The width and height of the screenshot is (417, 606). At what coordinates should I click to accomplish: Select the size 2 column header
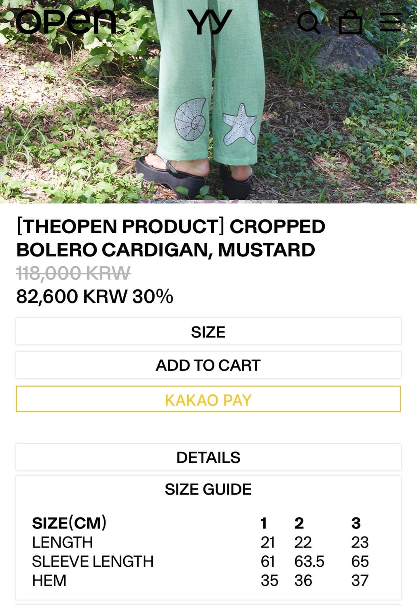[x=299, y=523]
